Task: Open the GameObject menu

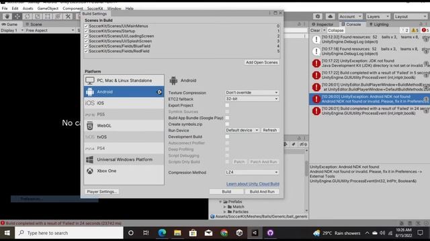Action: [x=48, y=9]
